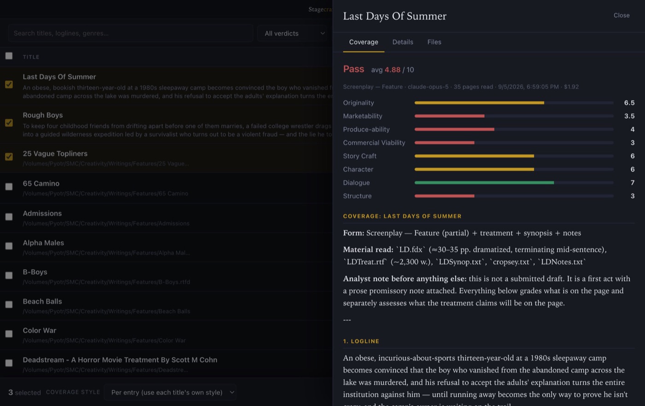
Task: Open the Color War entry
Action: coord(40,331)
